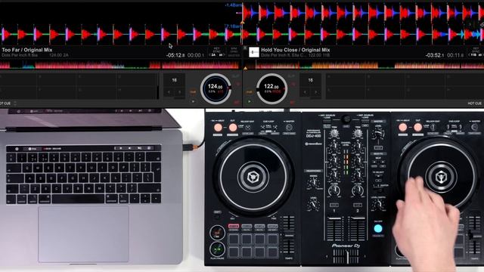Tap the left deck green PLAY/PAUSE button
The width and height of the screenshot is (484, 272).
[217, 249]
